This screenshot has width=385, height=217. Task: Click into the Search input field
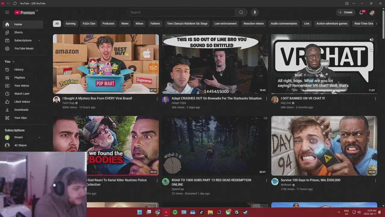point(181,12)
